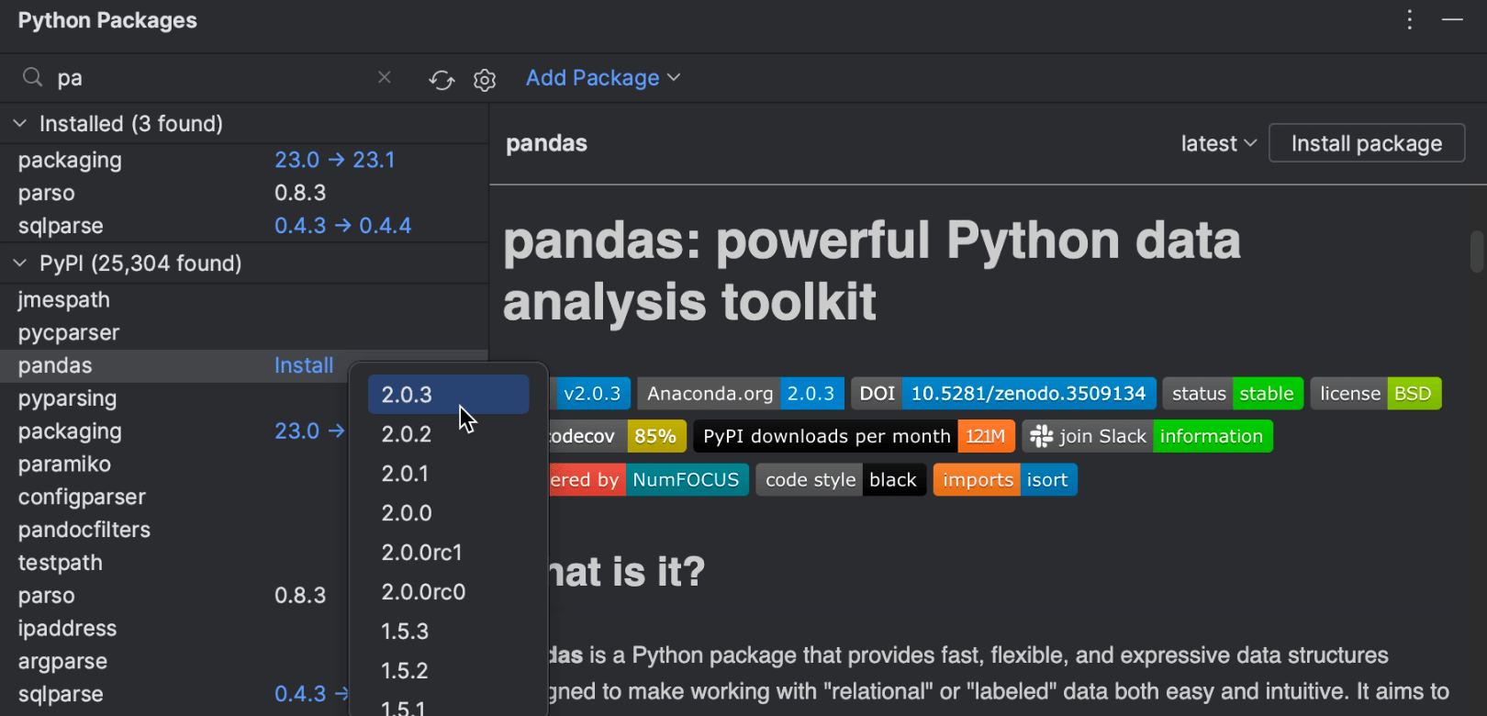
Task: Click the Install link next to pandas
Action: tap(304, 365)
